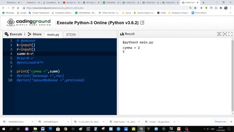234x132 pixels.
Task: Open the Online Test Pad bookmark
Action: [109, 13]
